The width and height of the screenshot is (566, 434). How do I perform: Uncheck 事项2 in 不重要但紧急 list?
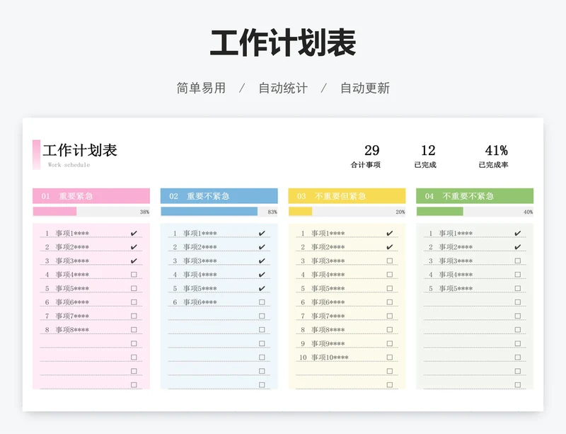point(390,247)
